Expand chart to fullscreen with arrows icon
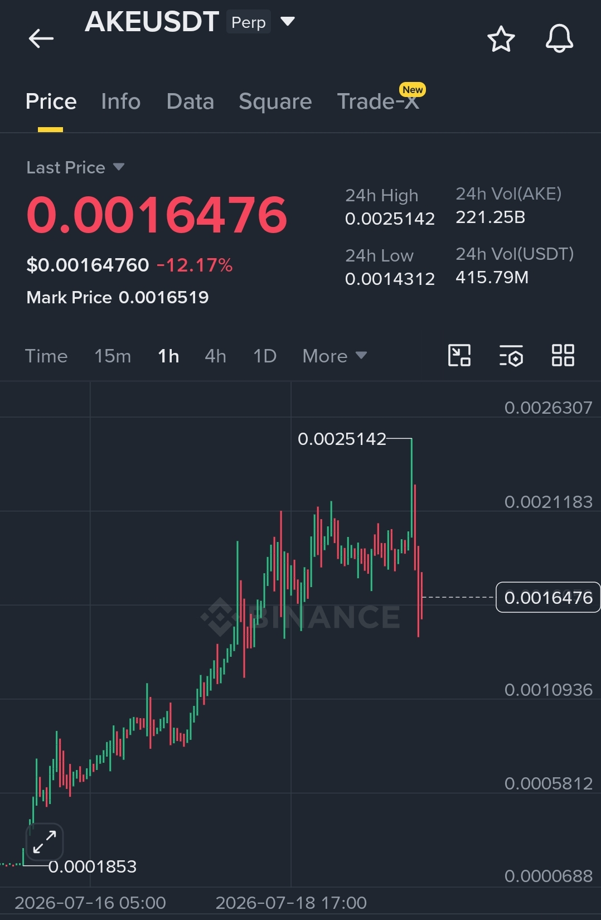 coord(45,842)
